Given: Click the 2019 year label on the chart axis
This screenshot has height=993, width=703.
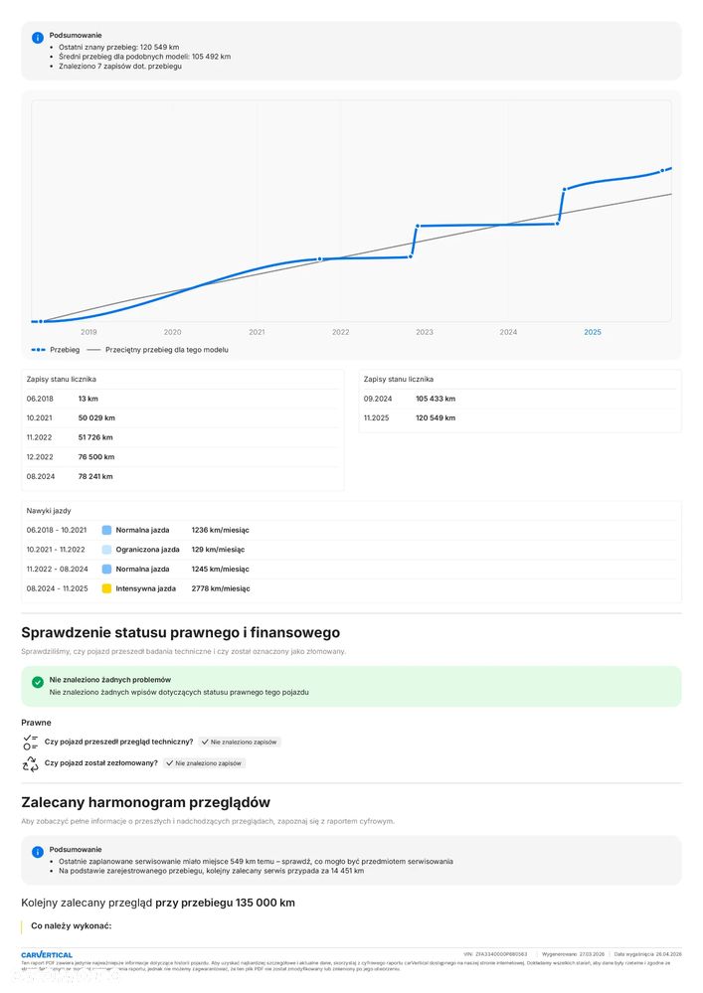Looking at the screenshot, I should 88,332.
